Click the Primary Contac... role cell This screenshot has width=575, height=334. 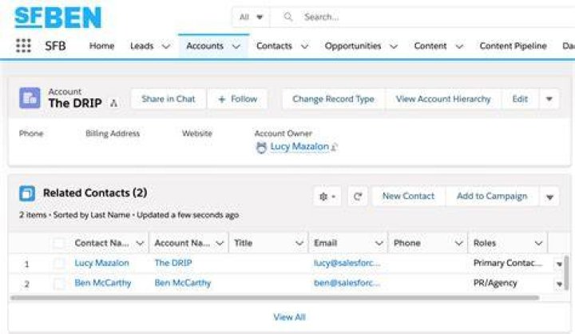pos(508,263)
